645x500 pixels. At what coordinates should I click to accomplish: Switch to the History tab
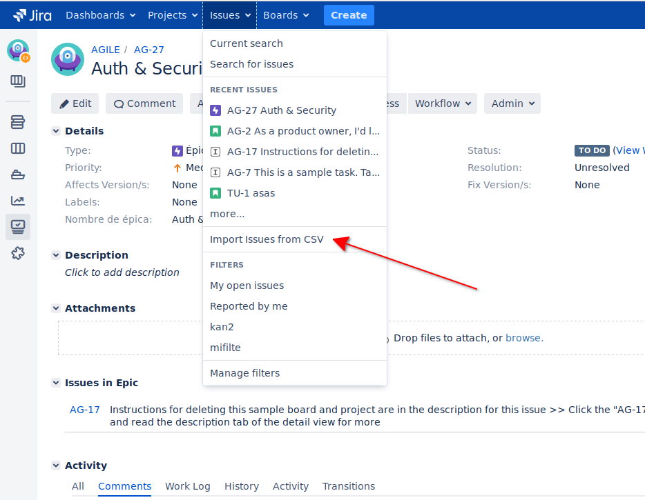coord(242,486)
